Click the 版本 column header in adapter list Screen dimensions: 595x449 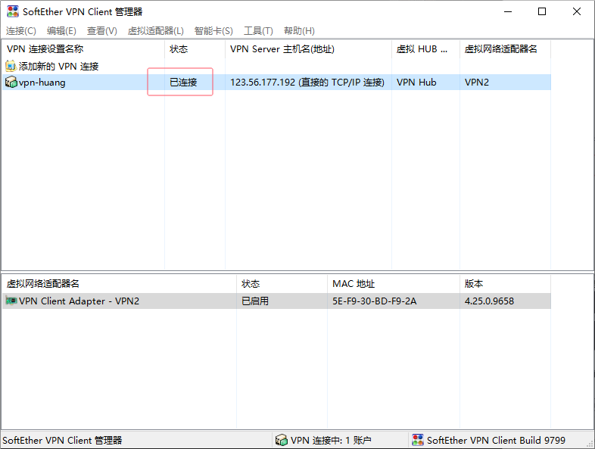[x=474, y=284]
